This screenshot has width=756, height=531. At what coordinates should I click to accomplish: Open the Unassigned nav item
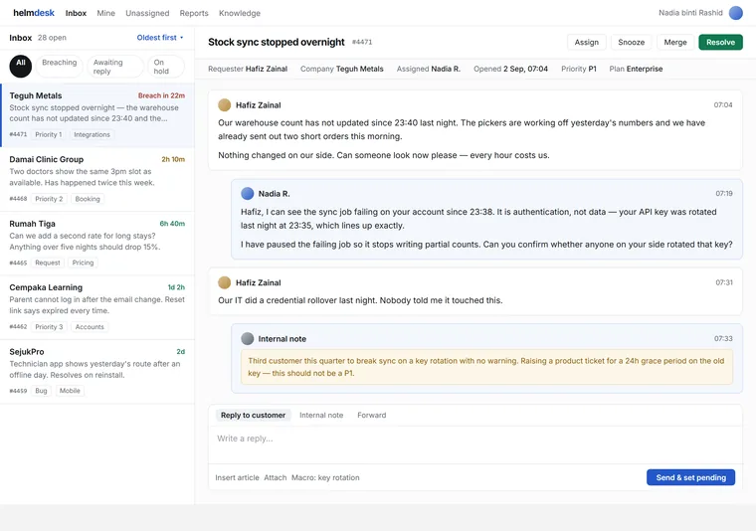(x=147, y=13)
